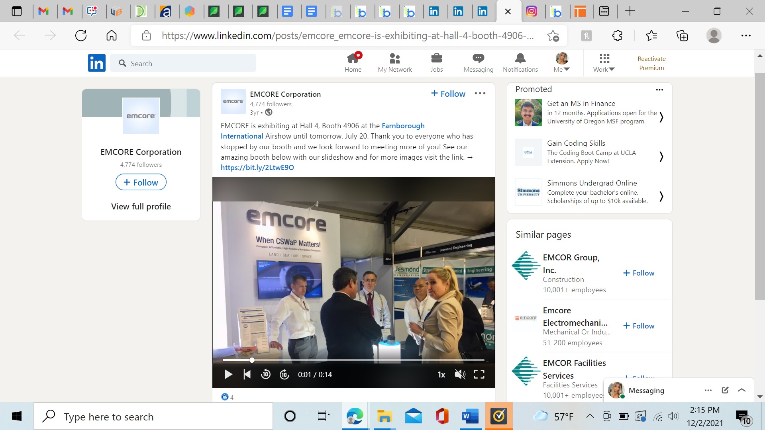Expand the Messaging overlay panel
This screenshot has height=430, width=765.
(742, 390)
